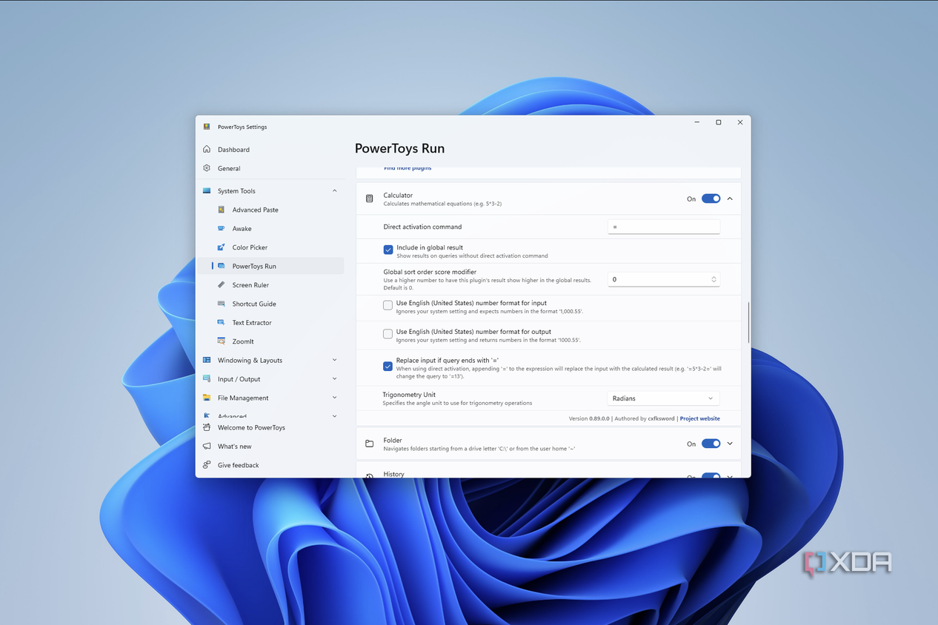Expand the Folder plugin settings chevron
Screen dimensions: 938x625
click(730, 444)
